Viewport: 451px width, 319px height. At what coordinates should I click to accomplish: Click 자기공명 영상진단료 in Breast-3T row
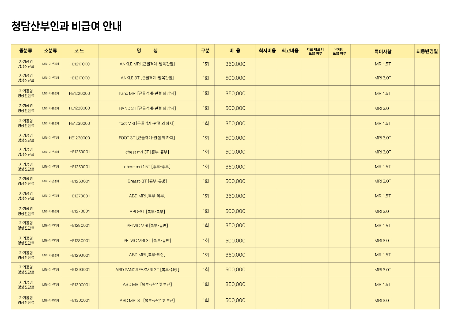[26, 181]
